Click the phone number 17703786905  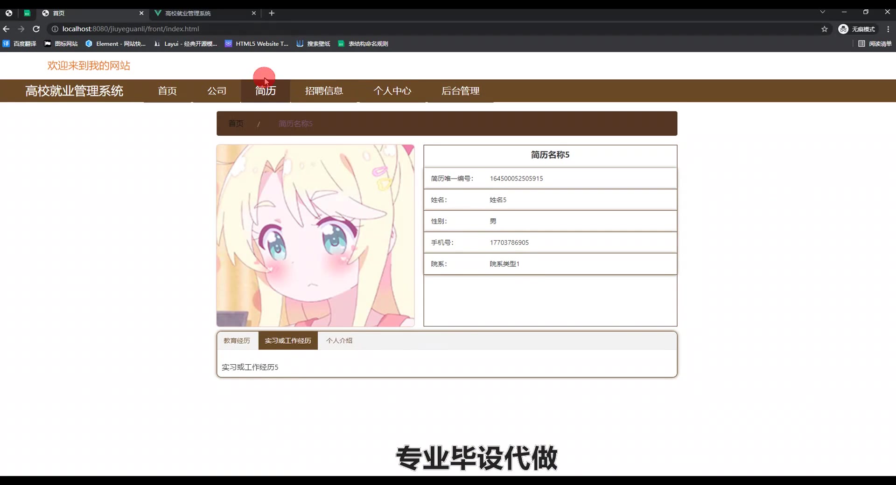pos(509,242)
